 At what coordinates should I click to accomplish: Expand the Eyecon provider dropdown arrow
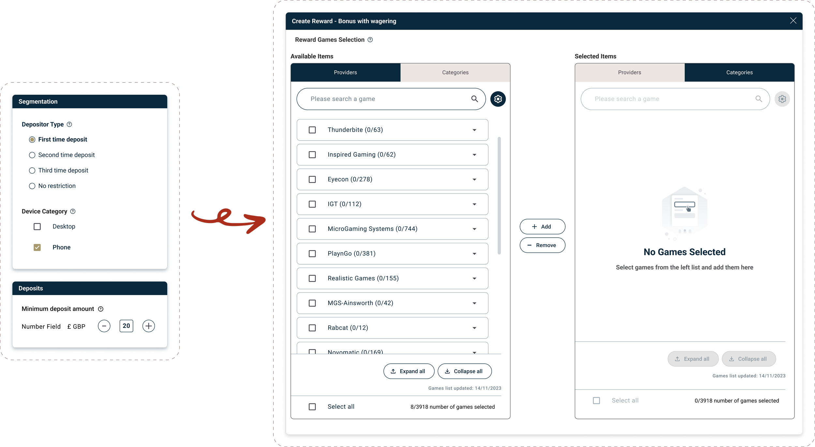tap(474, 179)
